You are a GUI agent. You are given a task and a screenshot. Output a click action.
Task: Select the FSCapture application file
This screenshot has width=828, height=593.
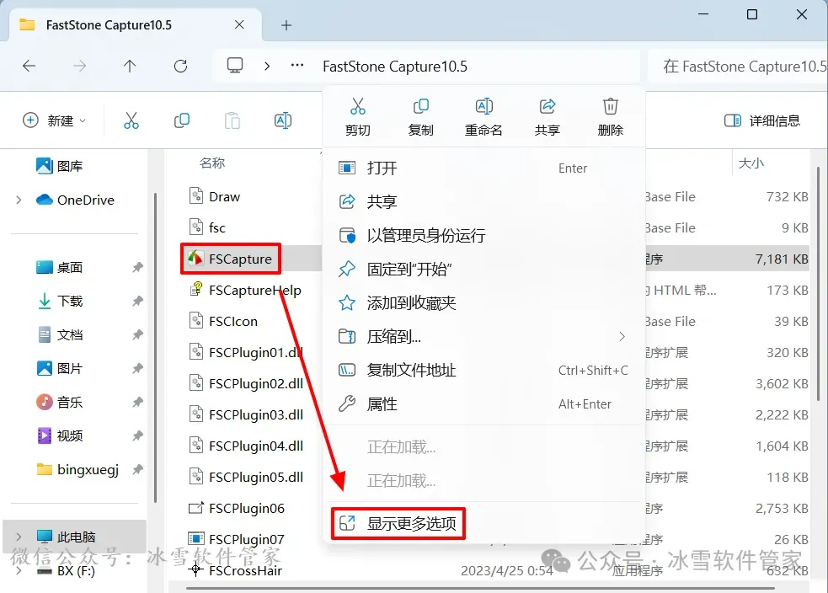click(x=230, y=259)
